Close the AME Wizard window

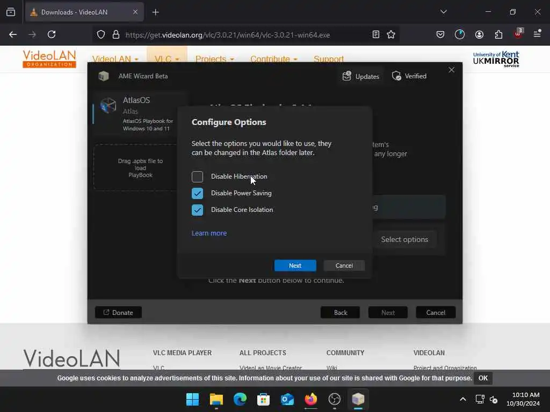point(451,70)
